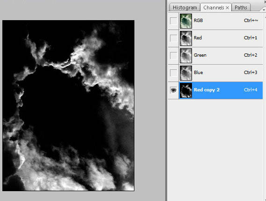The image size is (266, 201).
Task: Toggle visibility of the Blue channel
Action: pos(173,73)
